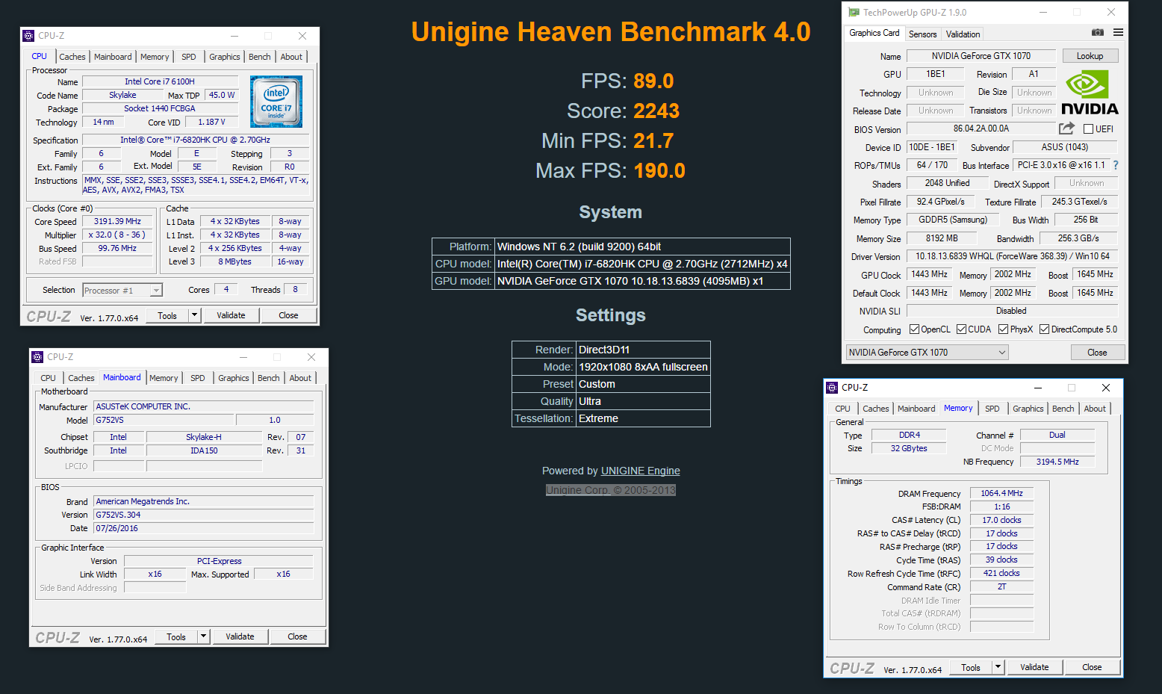Switch to CPU tab in Memory CPU-Z window

(x=842, y=409)
